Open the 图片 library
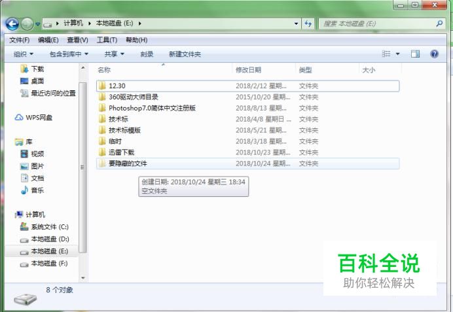The height and width of the screenshot is (312, 453). tap(32, 166)
